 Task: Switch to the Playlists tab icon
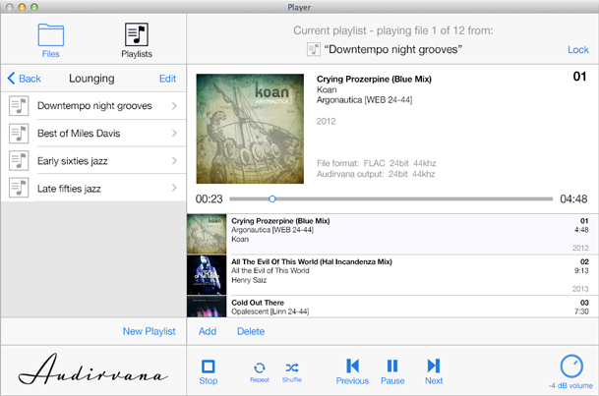(x=137, y=34)
